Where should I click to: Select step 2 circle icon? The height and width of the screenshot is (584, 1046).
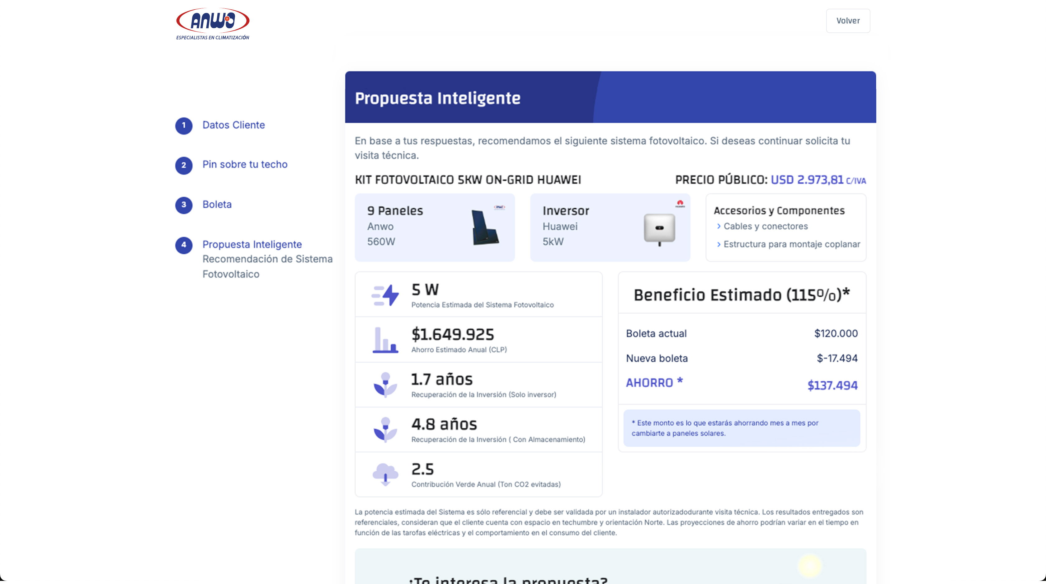(x=184, y=165)
